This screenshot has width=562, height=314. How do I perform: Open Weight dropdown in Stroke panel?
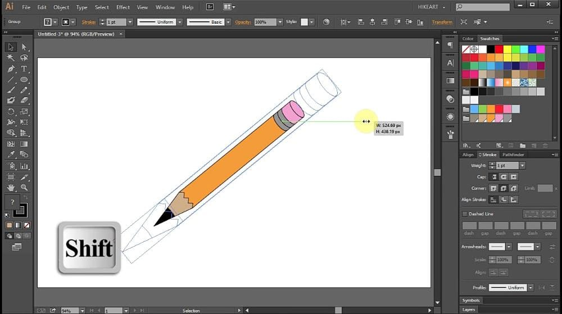pos(522,165)
